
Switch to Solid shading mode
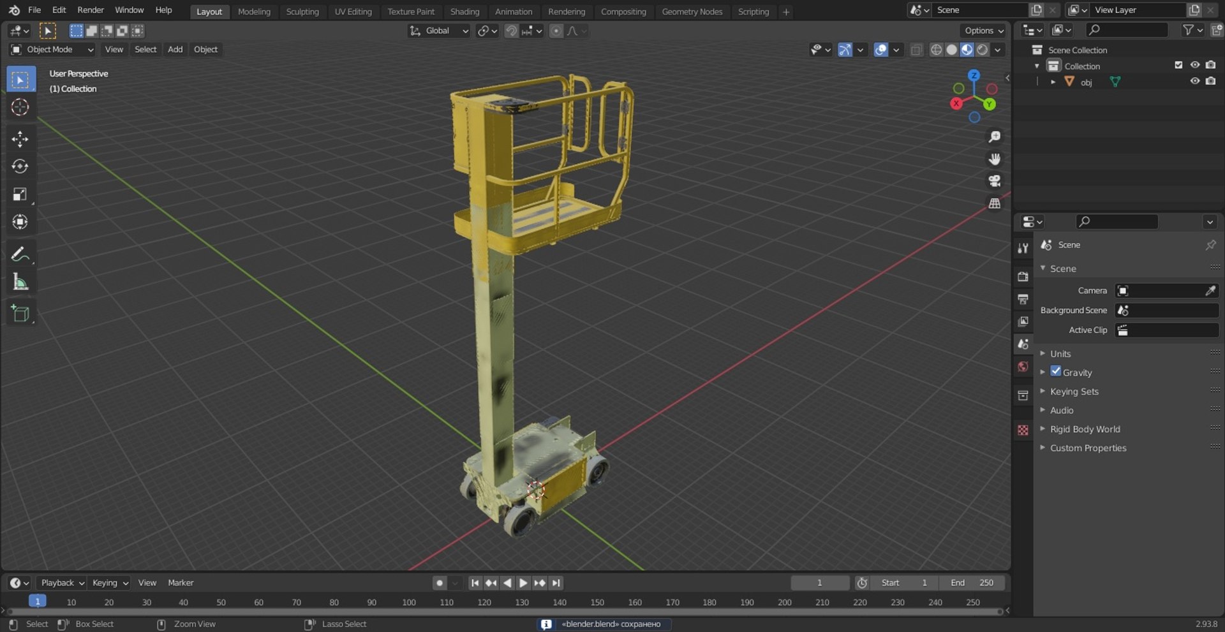click(x=951, y=50)
